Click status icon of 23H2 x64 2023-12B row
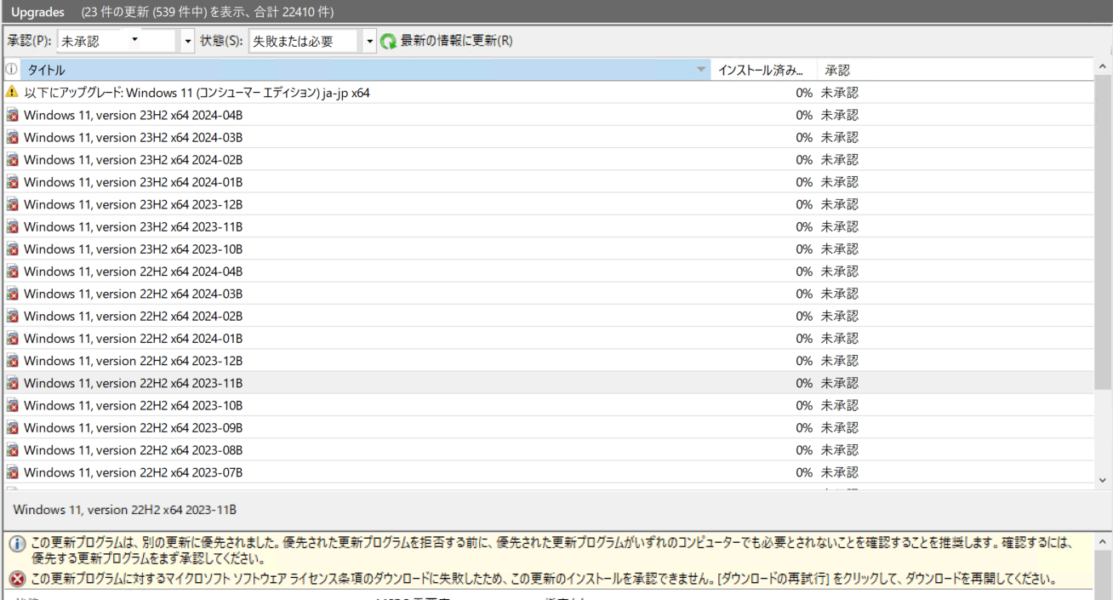The image size is (1113, 600). tap(12, 204)
